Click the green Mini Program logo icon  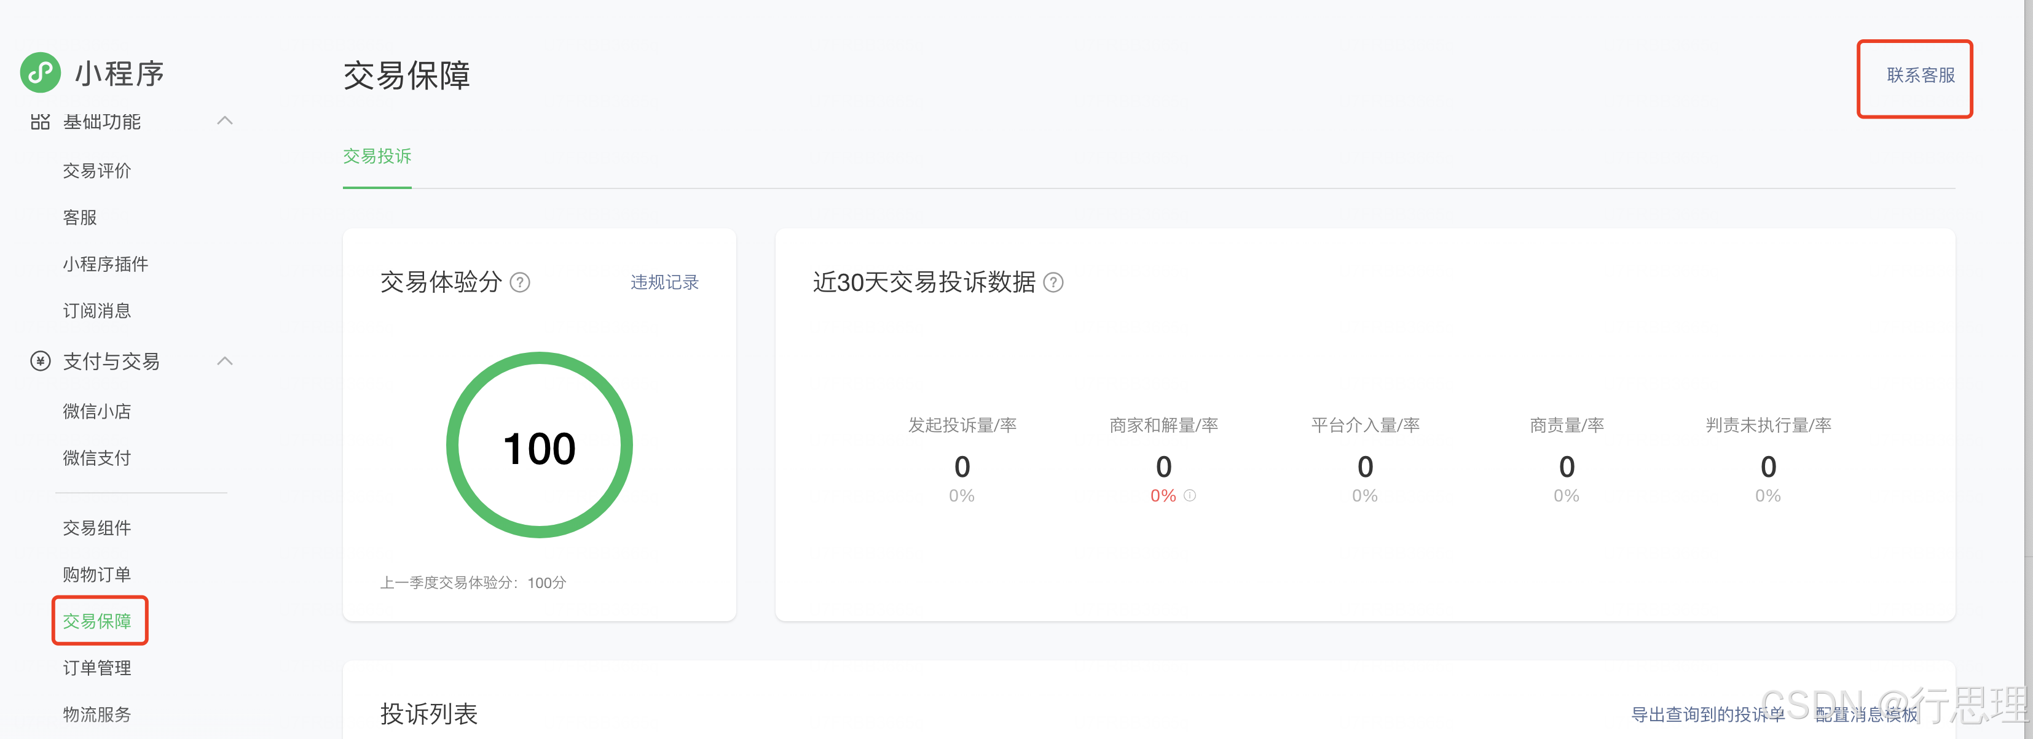[40, 72]
